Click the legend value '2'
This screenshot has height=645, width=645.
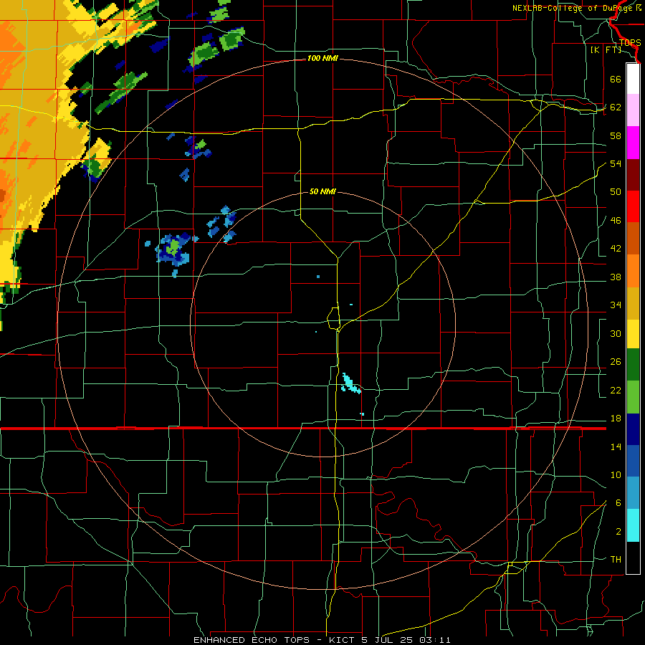pos(618,532)
